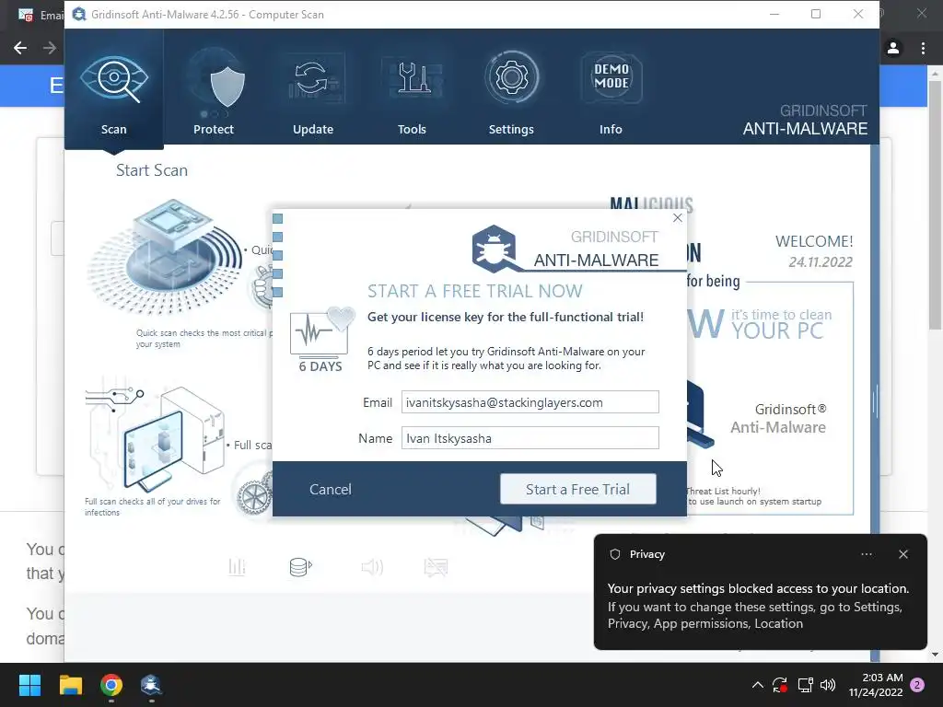
Task: Dismiss the Privacy notification
Action: pyautogui.click(x=903, y=554)
